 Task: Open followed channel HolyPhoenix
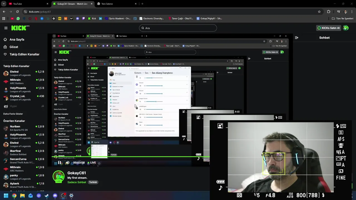click(x=24, y=89)
